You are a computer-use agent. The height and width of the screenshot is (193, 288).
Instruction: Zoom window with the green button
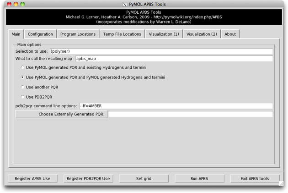22,4
